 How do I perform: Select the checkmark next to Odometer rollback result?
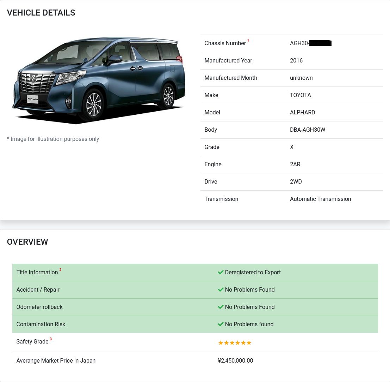(221, 307)
